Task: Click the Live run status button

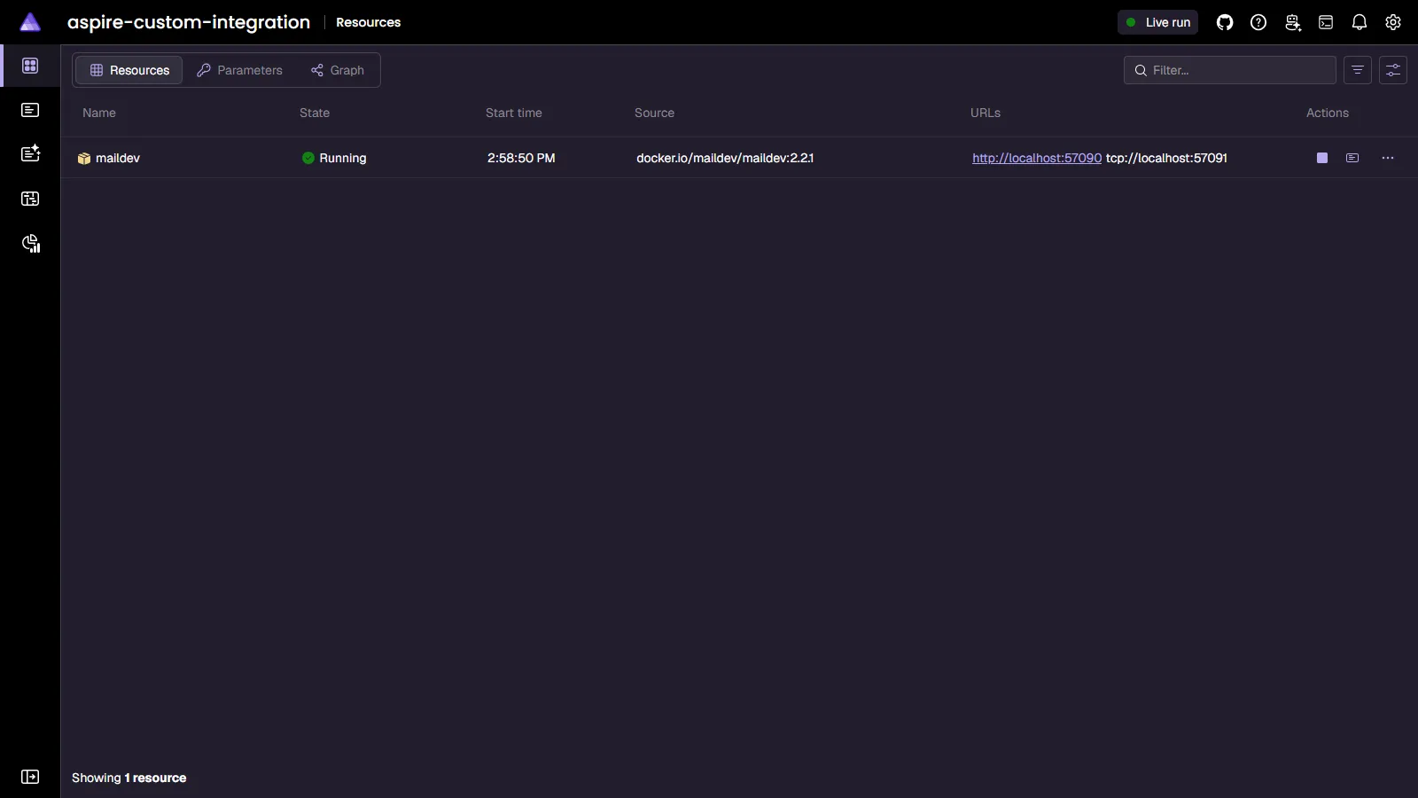Action: click(1157, 22)
